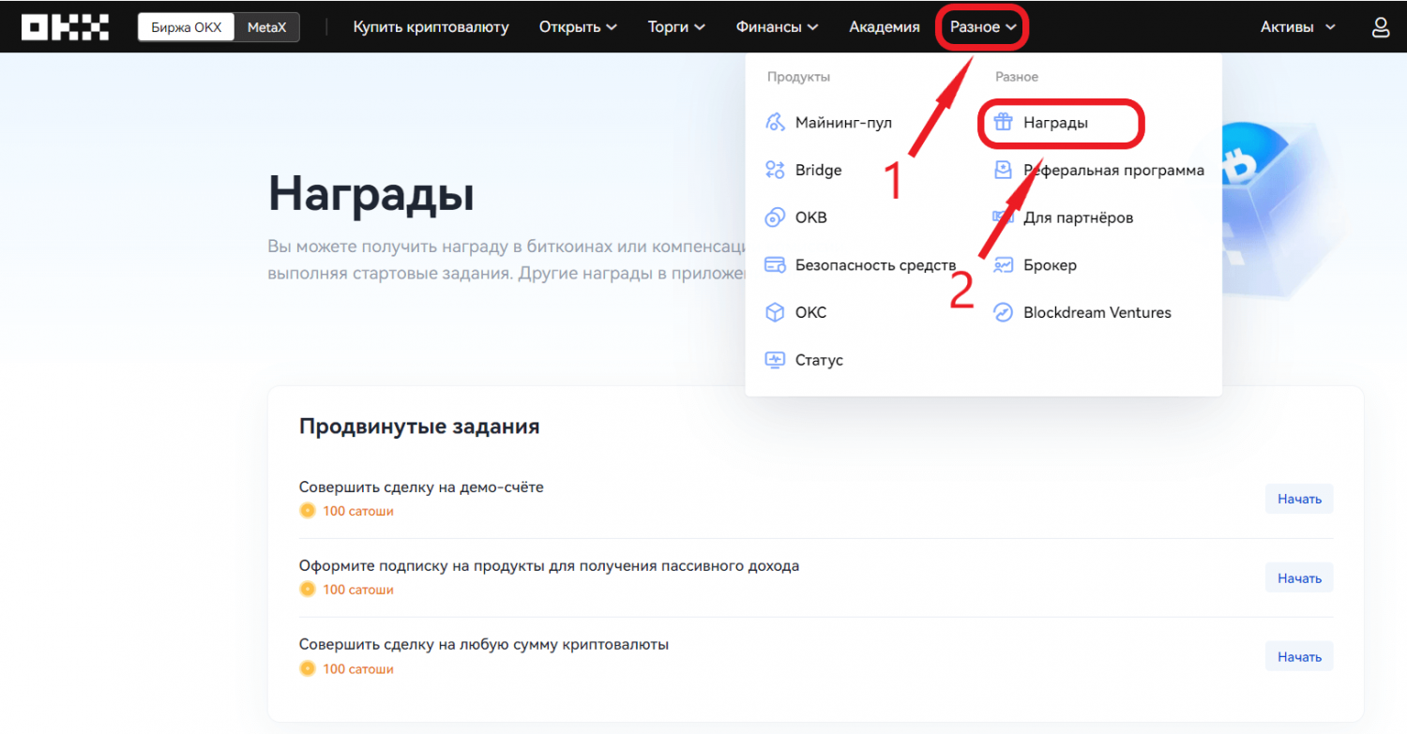Start the demo account trade task
Viewport: 1407px width, 734px height.
[1299, 499]
